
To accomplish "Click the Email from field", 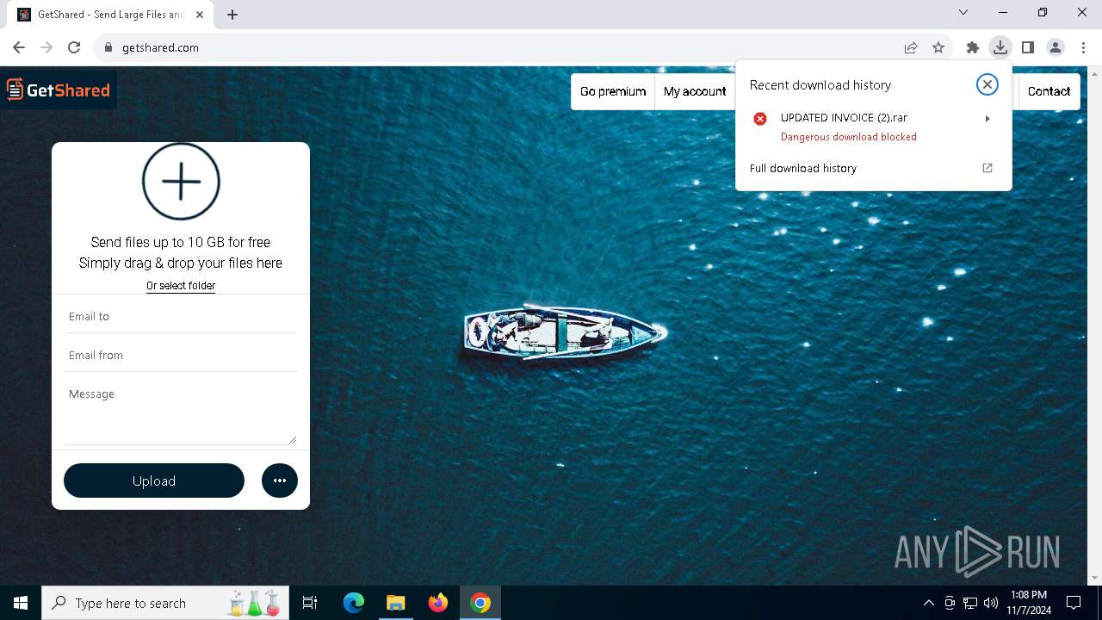I will click(x=181, y=355).
